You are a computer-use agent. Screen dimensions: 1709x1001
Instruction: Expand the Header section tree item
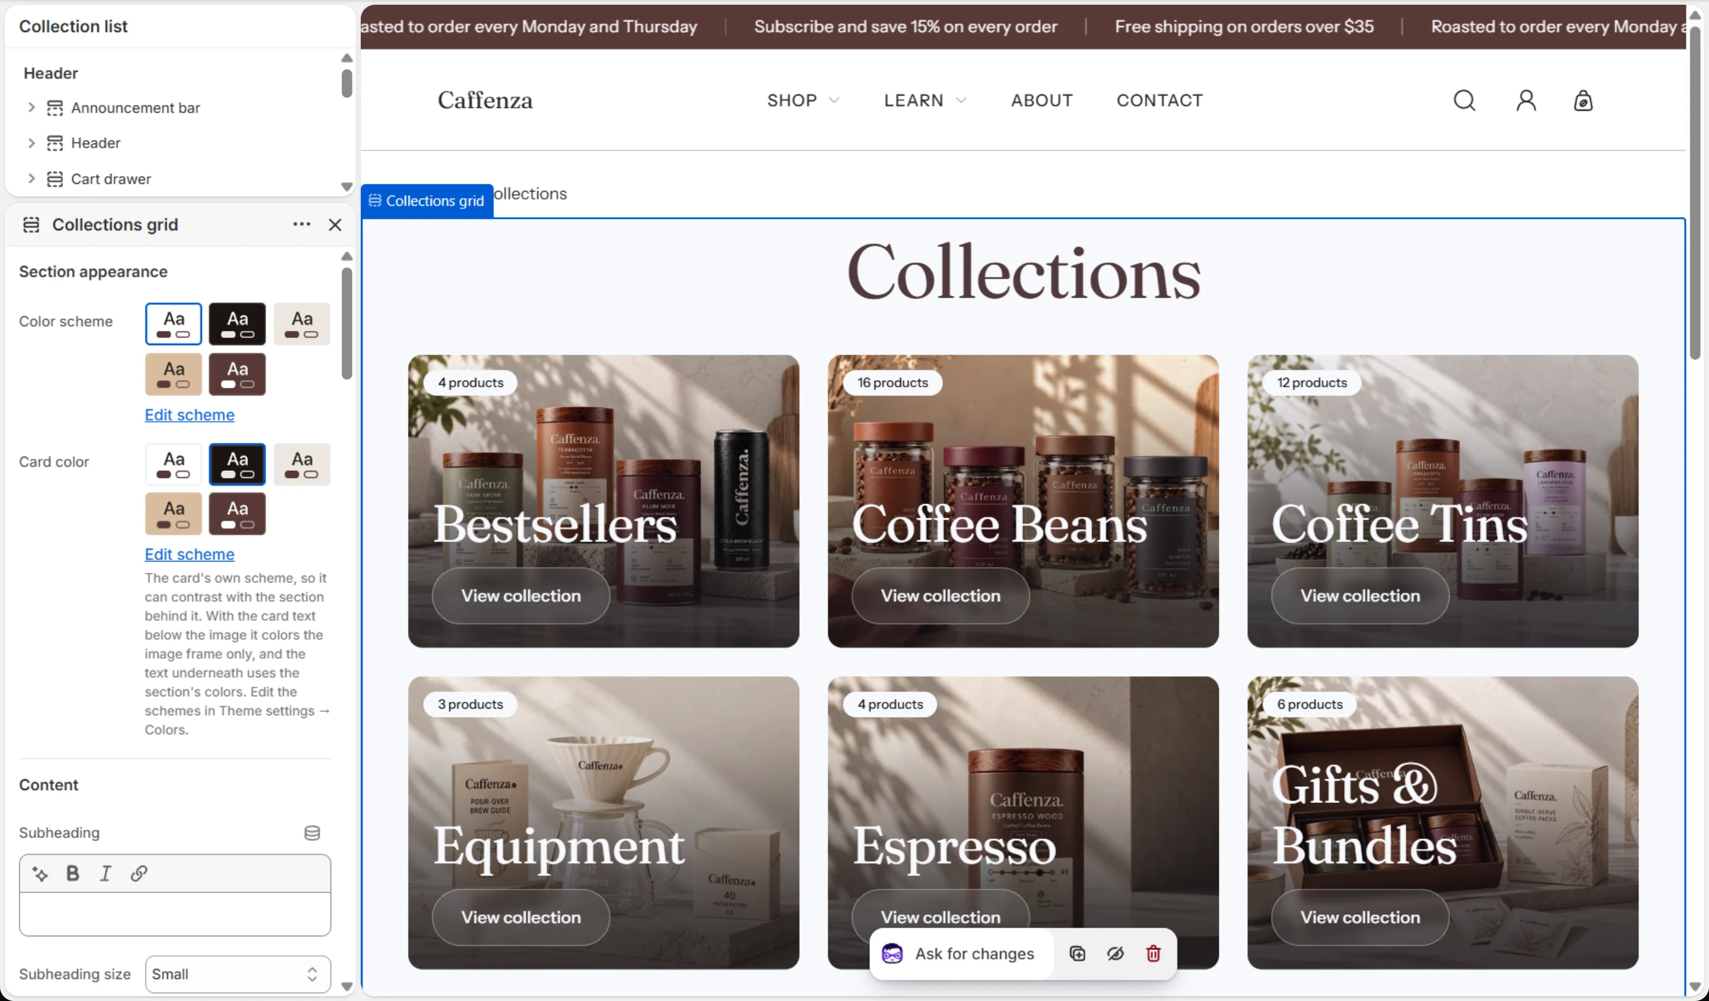(31, 143)
